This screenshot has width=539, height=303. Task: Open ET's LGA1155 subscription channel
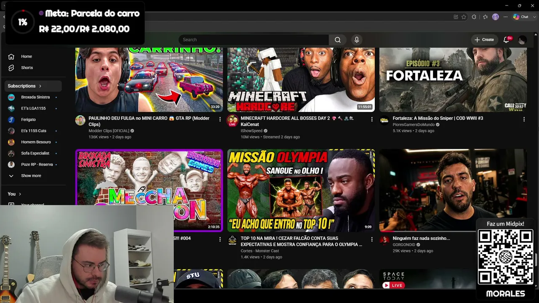tap(33, 109)
